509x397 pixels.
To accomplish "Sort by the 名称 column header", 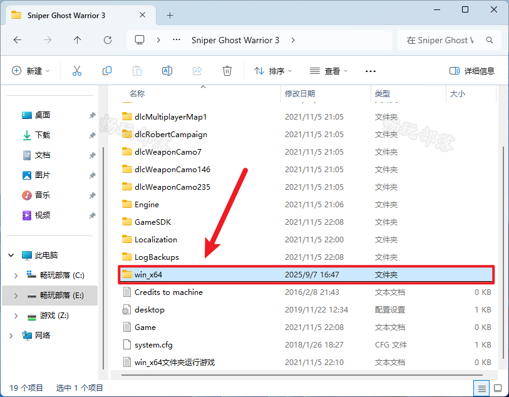I will tap(137, 94).
